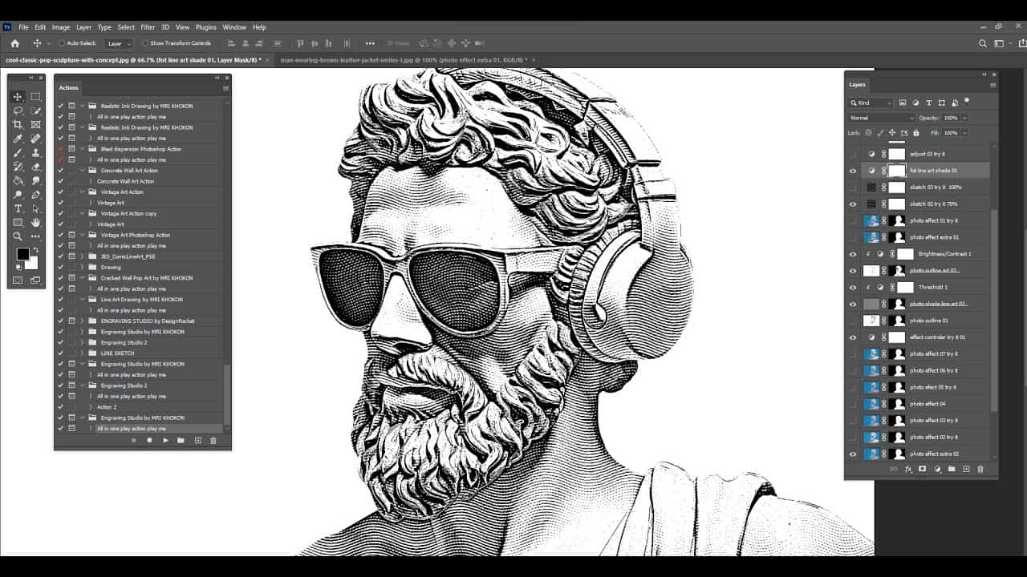Open the Filter menu
Screen dimensions: 1027x577
click(x=148, y=27)
